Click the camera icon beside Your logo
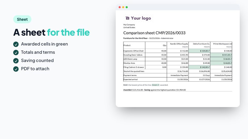The image size is (248, 139). click(127, 18)
